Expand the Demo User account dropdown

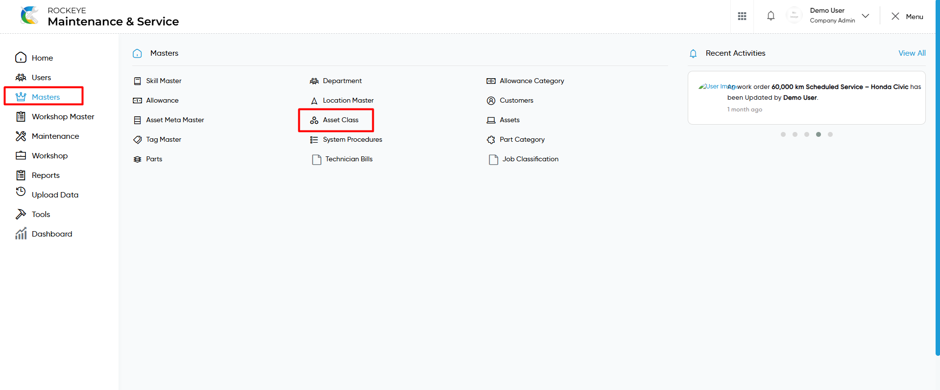click(x=865, y=16)
